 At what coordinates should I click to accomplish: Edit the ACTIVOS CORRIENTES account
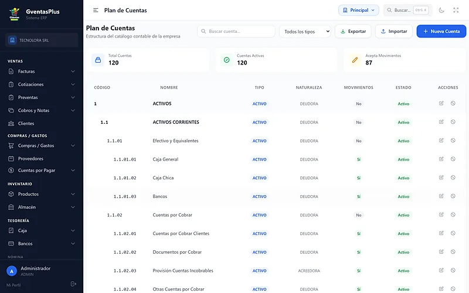coord(441,122)
